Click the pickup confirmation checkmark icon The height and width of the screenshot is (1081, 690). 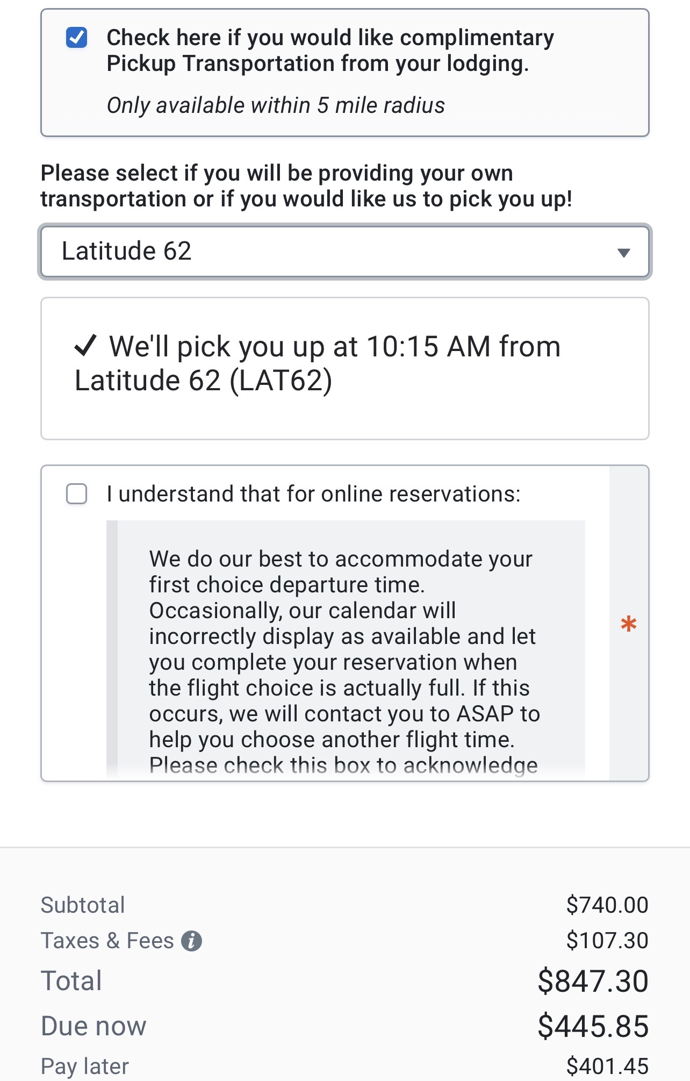pos(85,346)
